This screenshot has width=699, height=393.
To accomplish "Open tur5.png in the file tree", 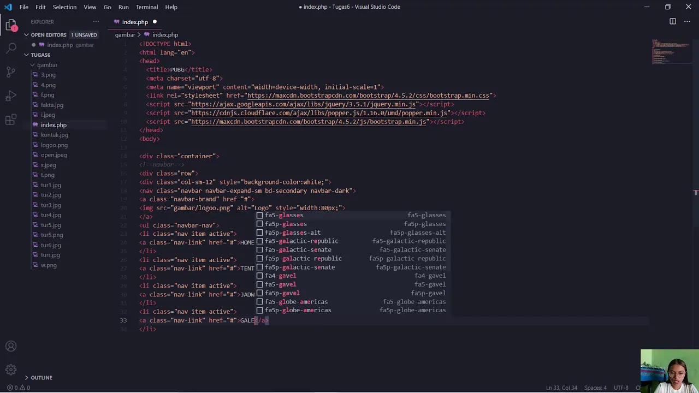I will click(x=52, y=235).
